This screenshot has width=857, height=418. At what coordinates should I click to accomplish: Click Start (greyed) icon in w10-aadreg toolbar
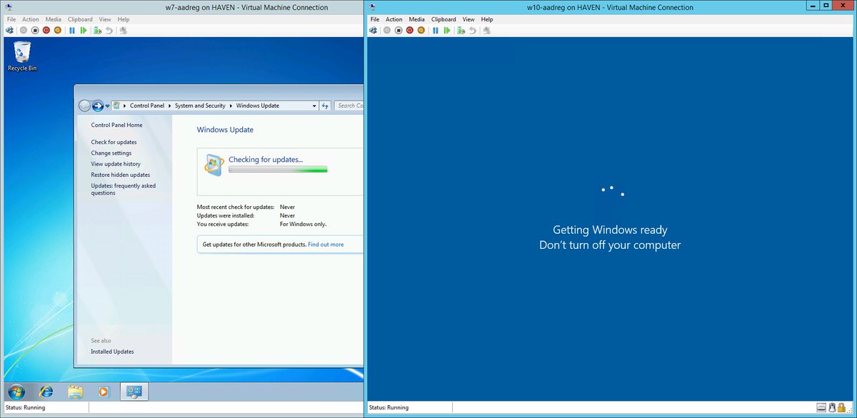click(387, 30)
